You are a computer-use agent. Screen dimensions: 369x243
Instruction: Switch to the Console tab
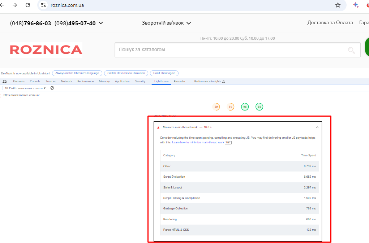pos(35,82)
